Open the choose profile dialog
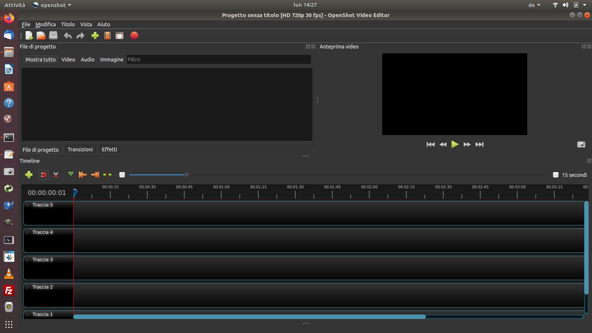The width and height of the screenshot is (592, 333). click(x=107, y=36)
